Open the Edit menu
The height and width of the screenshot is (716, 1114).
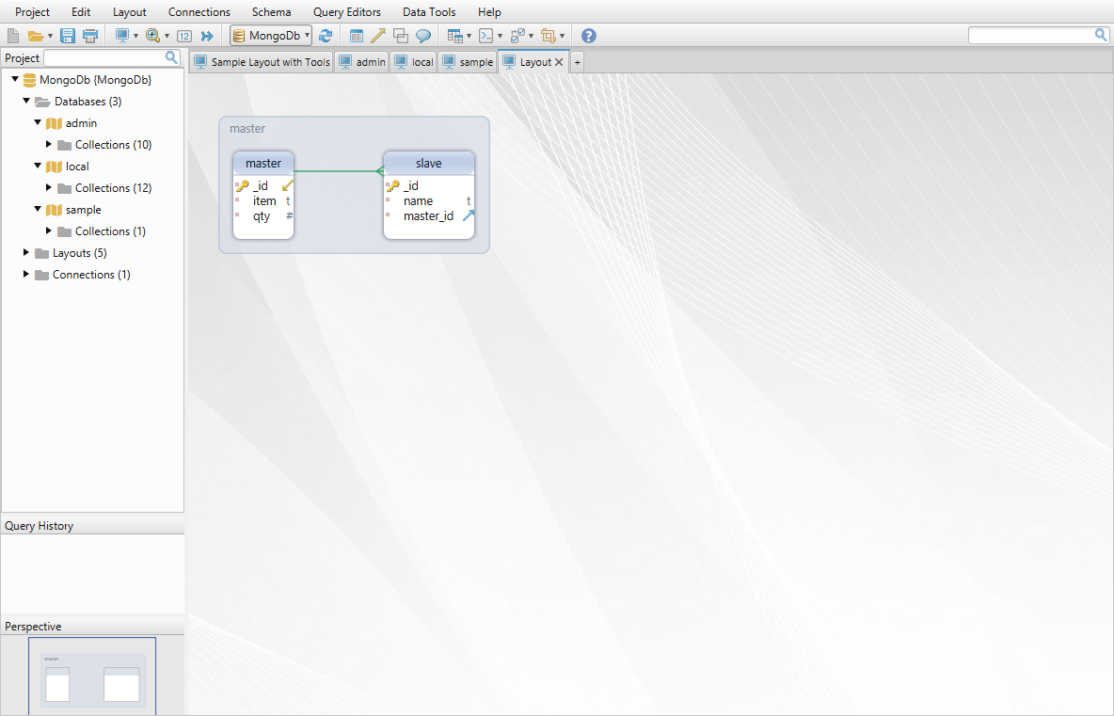[x=81, y=12]
